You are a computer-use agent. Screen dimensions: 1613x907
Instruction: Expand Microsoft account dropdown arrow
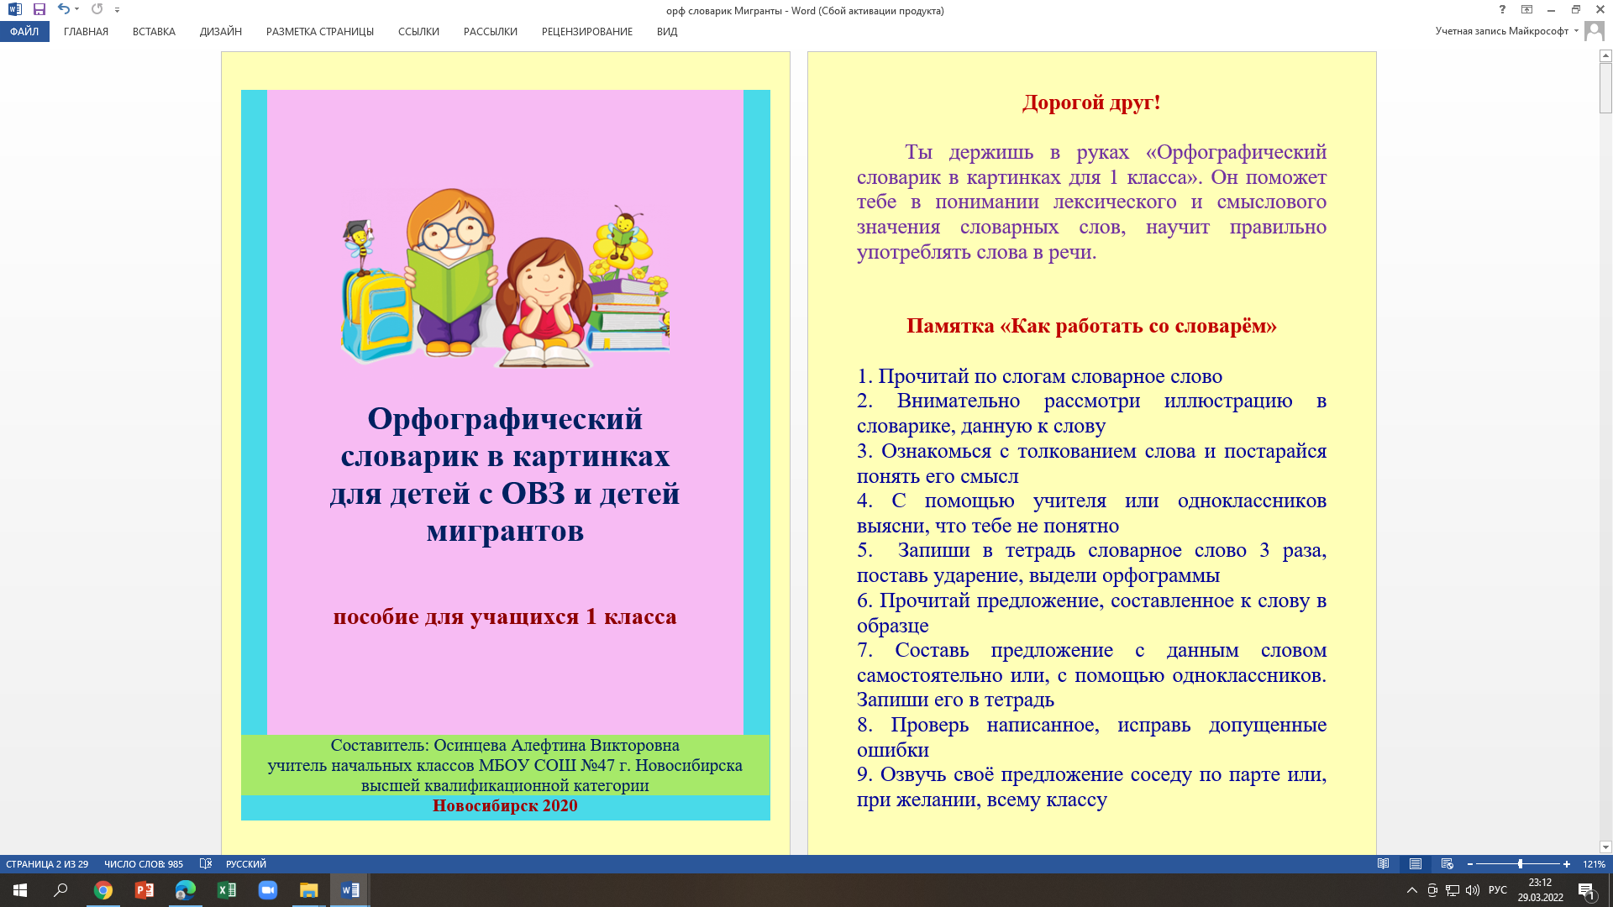pos(1576,31)
